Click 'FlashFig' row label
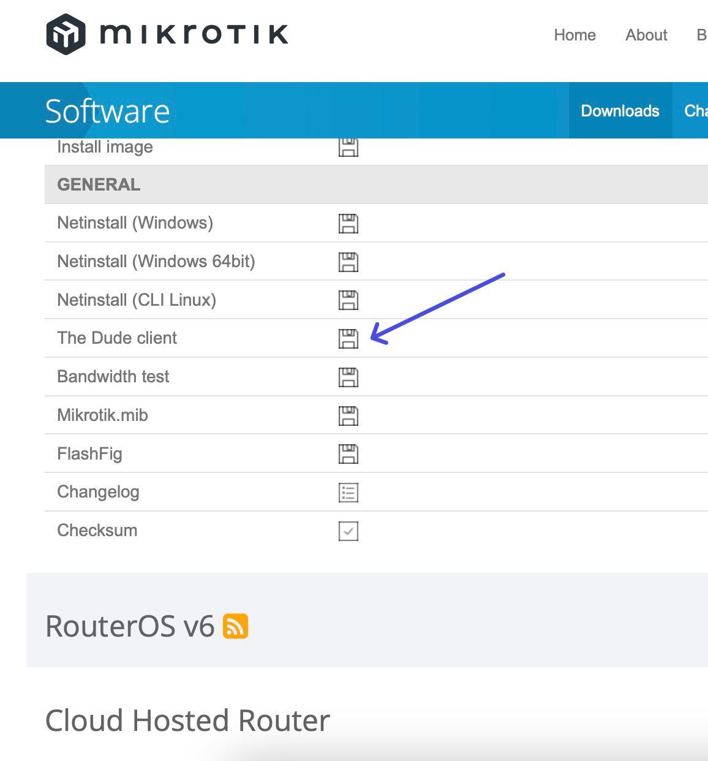This screenshot has height=761, width=708. (89, 454)
